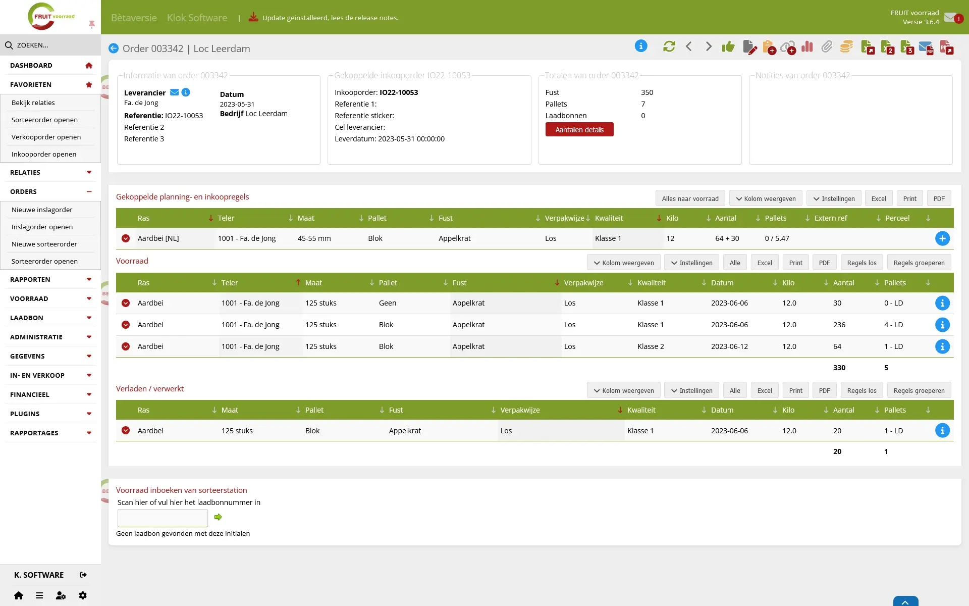The height and width of the screenshot is (606, 969).
Task: Open Kolom weergeven dropdown in planning section
Action: pyautogui.click(x=766, y=198)
